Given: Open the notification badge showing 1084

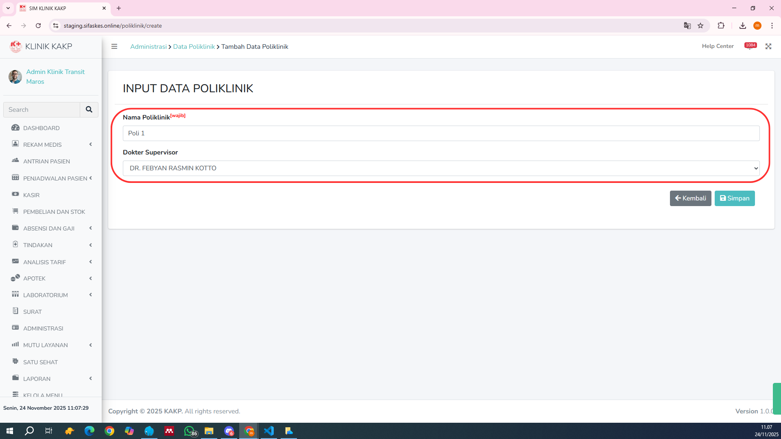Looking at the screenshot, I should click(x=750, y=46).
